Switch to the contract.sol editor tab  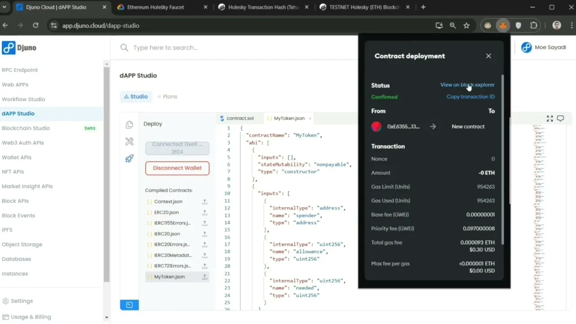coord(240,118)
